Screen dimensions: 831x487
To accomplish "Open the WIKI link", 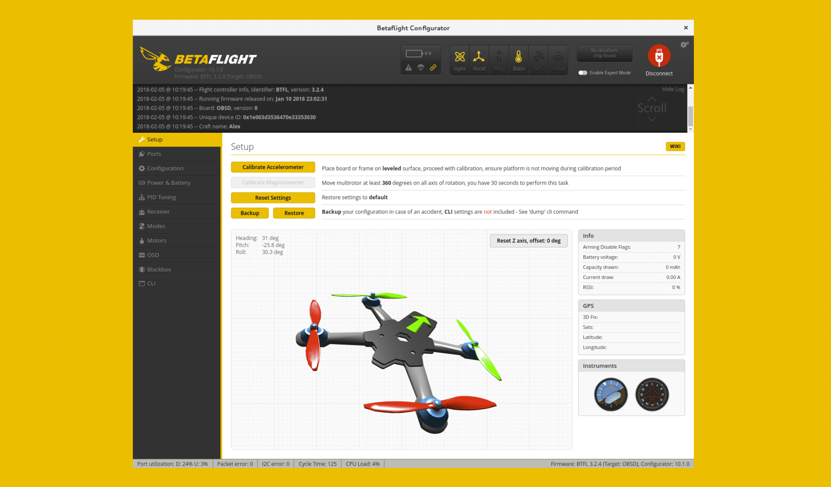I will tap(675, 146).
